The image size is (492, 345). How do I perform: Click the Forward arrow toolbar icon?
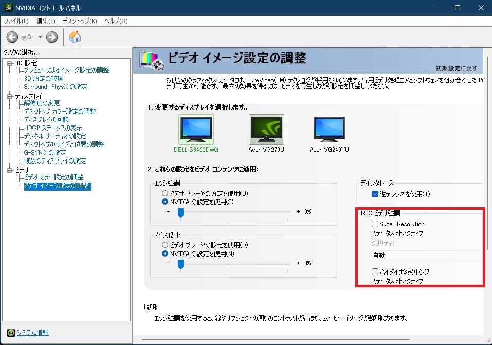(x=52, y=37)
